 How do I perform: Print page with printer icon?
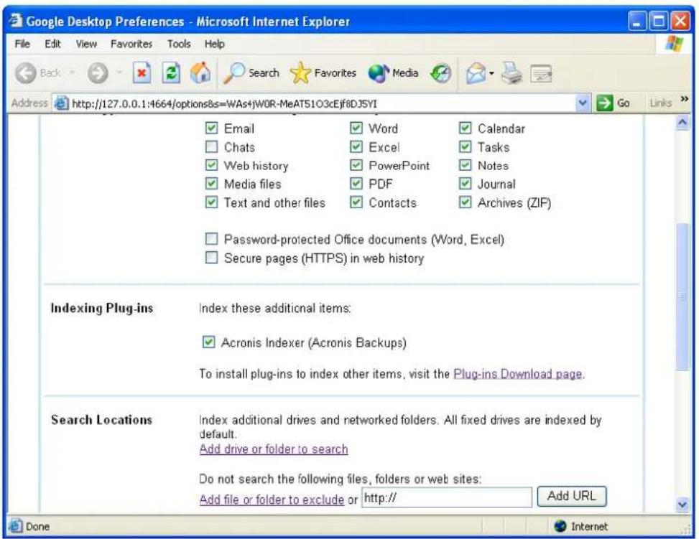pos(511,73)
